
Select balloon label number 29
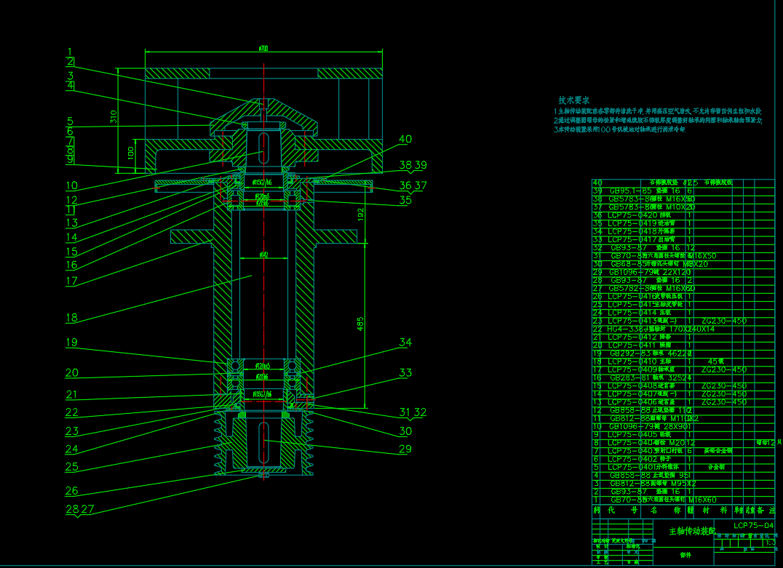405,449
